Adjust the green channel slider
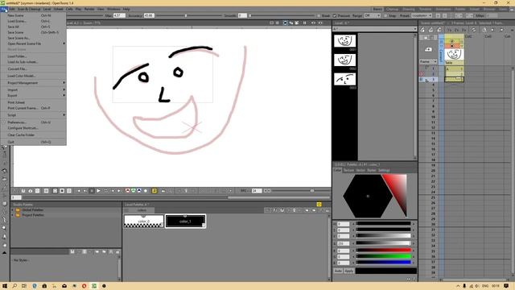This screenshot has height=290, width=515. [384, 256]
